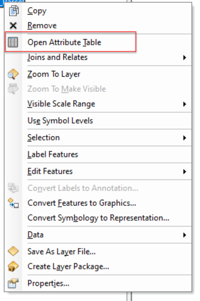200x301 pixels.
Task: Expand the Visible Scale Range submenu arrow
Action: click(185, 104)
